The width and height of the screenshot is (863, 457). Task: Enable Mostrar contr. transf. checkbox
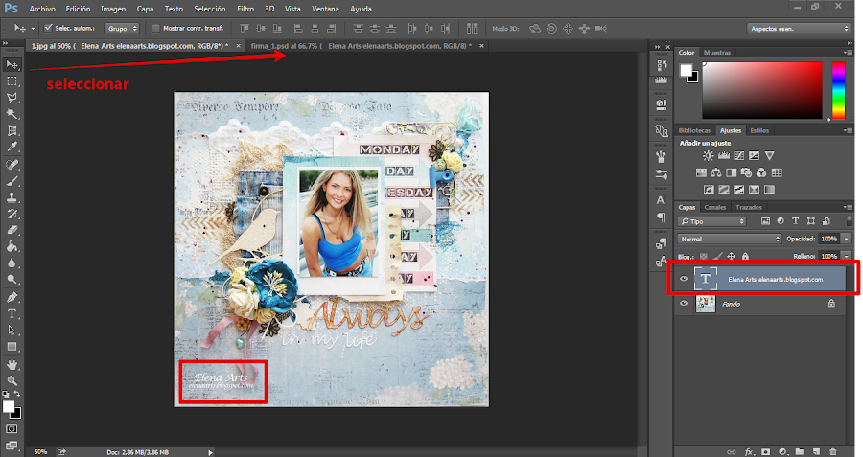(x=155, y=28)
